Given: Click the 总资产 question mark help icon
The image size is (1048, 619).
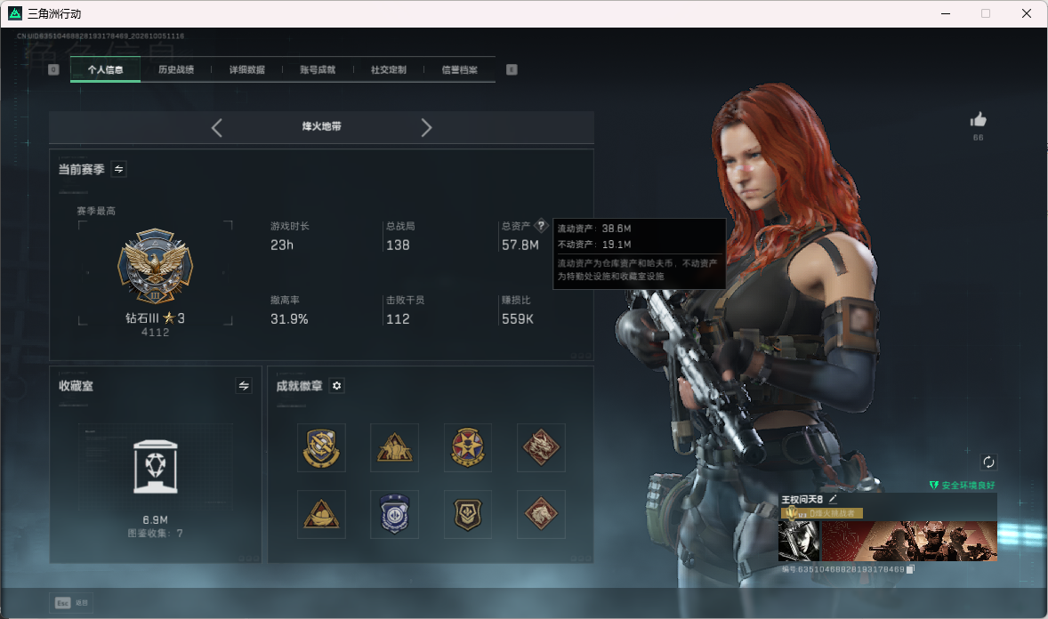Looking at the screenshot, I should pos(542,225).
